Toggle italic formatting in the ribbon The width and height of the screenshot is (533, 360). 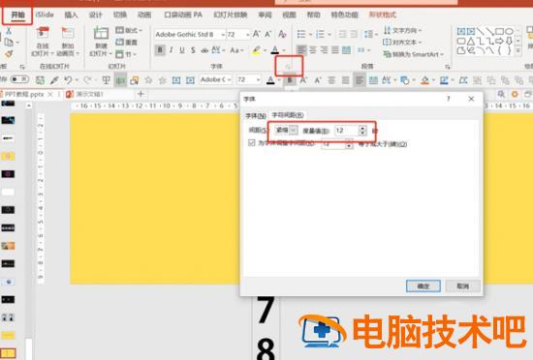171,50
